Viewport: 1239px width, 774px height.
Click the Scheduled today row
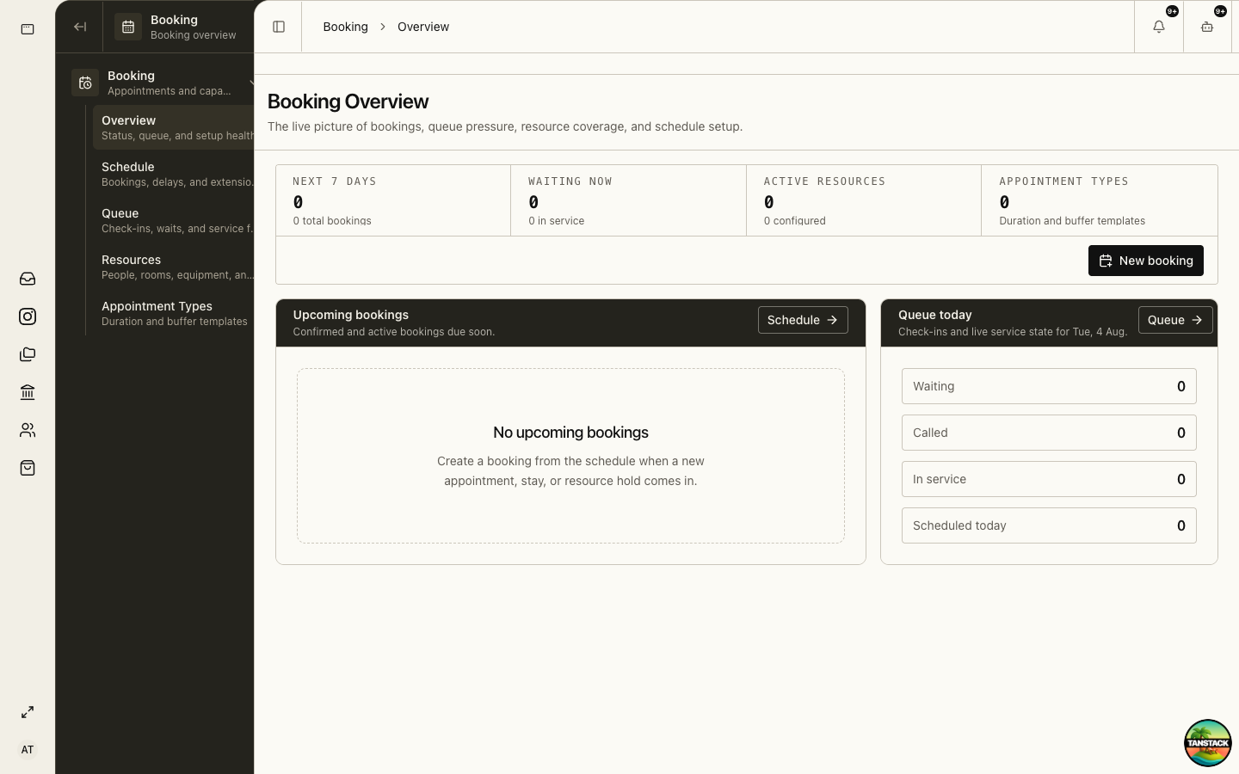pyautogui.click(x=1049, y=525)
